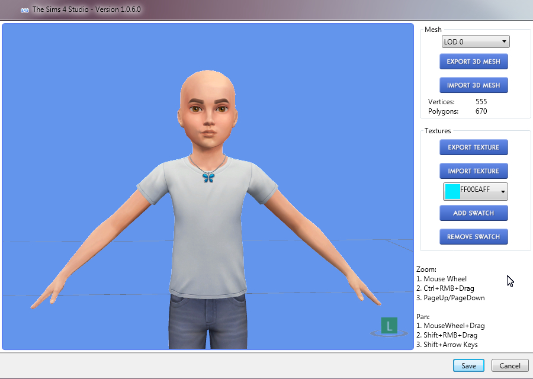Select the Vertices count value 555
The width and height of the screenshot is (533, 379).
point(481,102)
